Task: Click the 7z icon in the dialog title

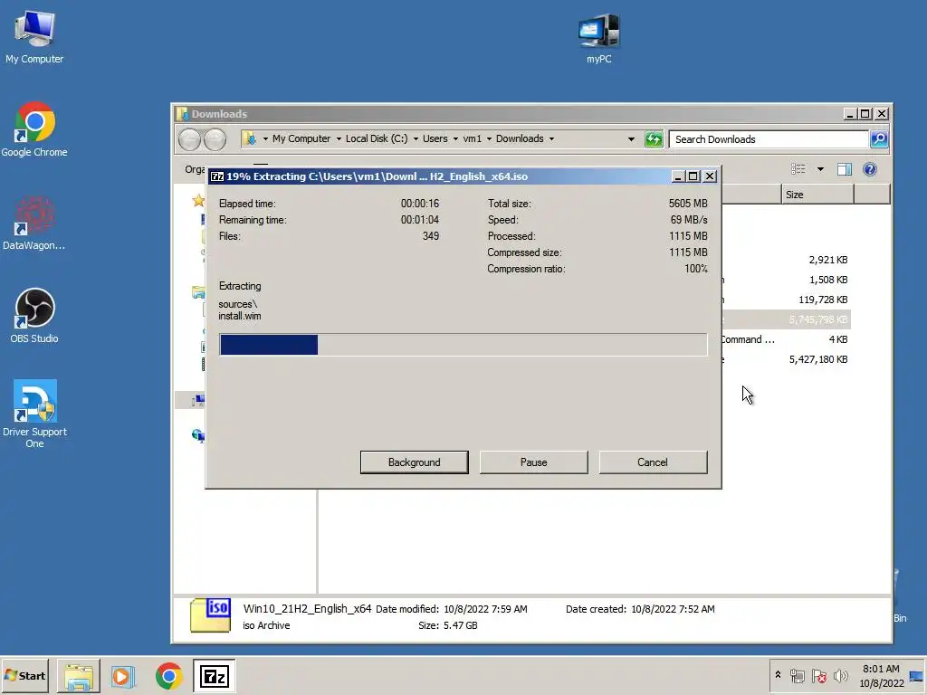Action: click(217, 176)
